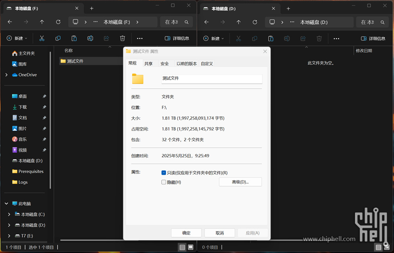The image size is (394, 253).
Task: Add new tab in D: window
Action: click(289, 8)
